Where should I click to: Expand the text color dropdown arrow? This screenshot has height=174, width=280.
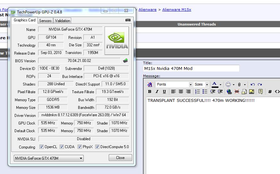tap(221, 85)
